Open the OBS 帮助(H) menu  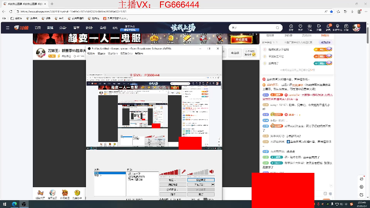click(x=139, y=54)
